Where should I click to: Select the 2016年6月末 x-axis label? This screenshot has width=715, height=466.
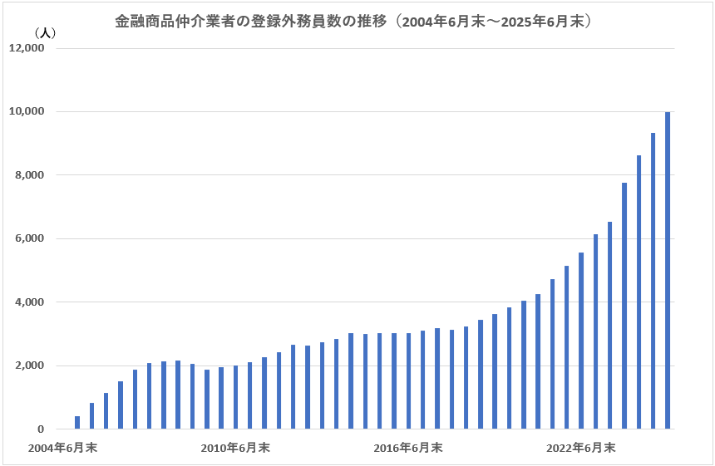pos(408,449)
